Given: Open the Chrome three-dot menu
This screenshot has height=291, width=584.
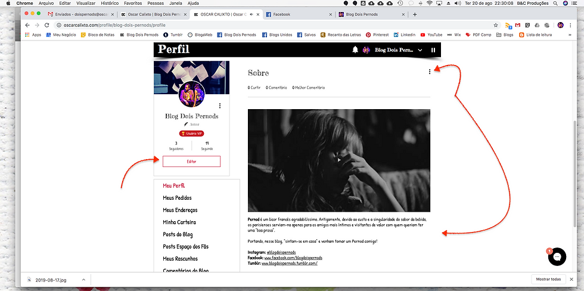Looking at the screenshot, I should coord(570,25).
